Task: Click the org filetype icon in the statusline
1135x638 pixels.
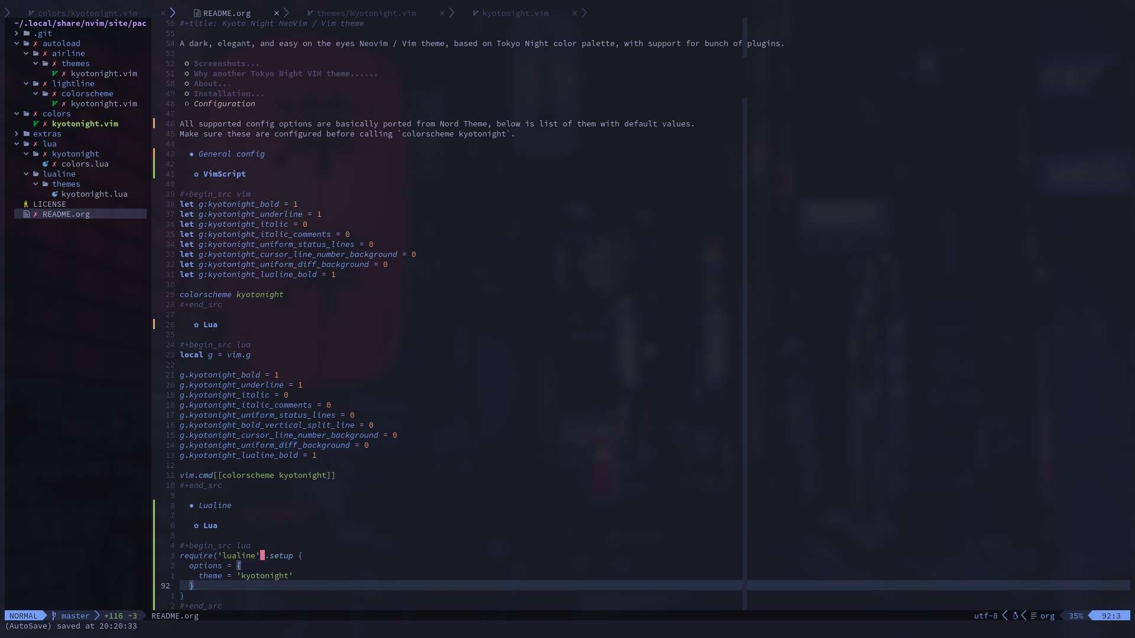Action: 1033,616
